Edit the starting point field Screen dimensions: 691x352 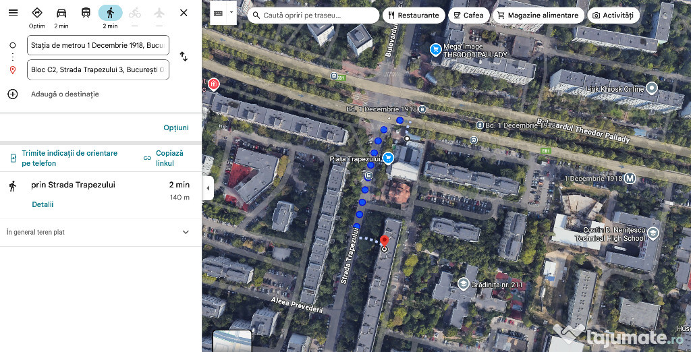[x=98, y=45]
